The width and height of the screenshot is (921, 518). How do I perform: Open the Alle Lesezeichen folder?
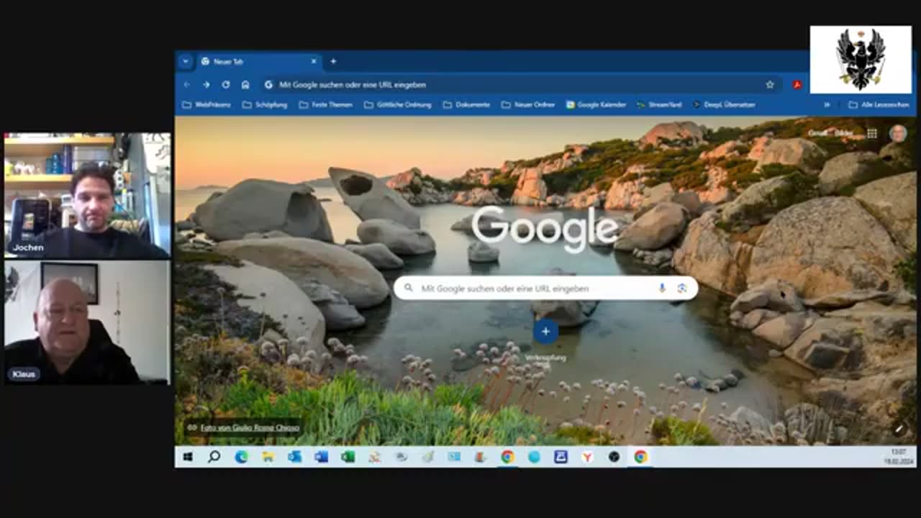[879, 105]
